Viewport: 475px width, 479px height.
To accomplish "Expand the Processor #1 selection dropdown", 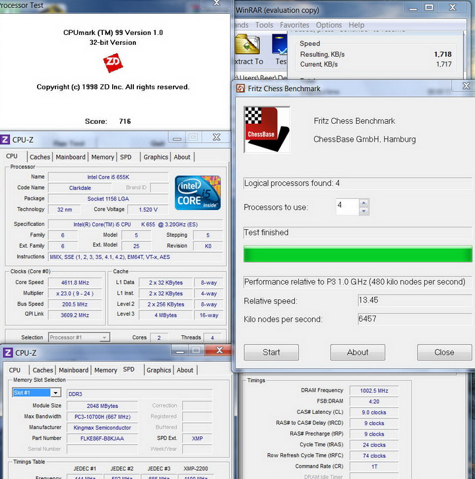I will 104,337.
